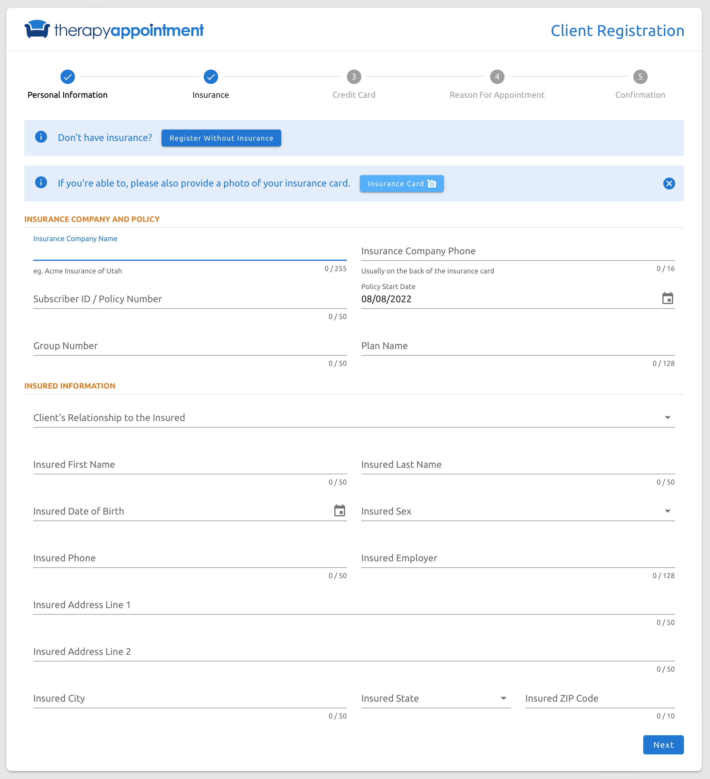Viewport: 710px width, 779px height.
Task: Open the Insured Date of Birth calendar picker
Action: [x=339, y=511]
